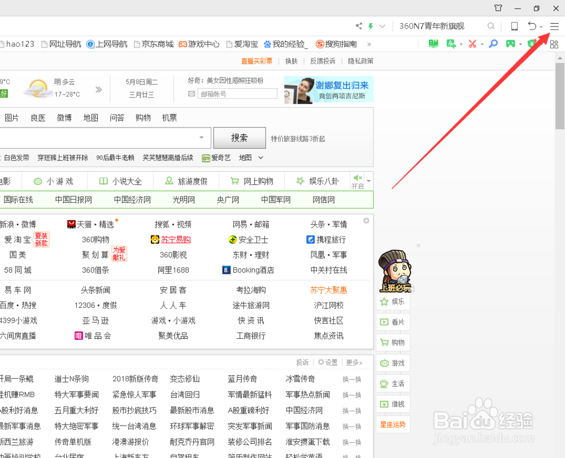This screenshot has height=458, width=565.
Task: Open the 携程旅行 link
Action: pos(326,240)
